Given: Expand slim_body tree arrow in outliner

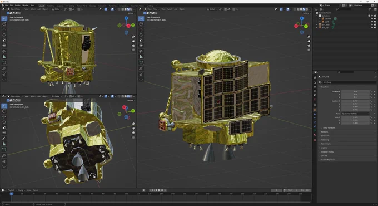Looking at the screenshot, I should click(x=317, y=24).
